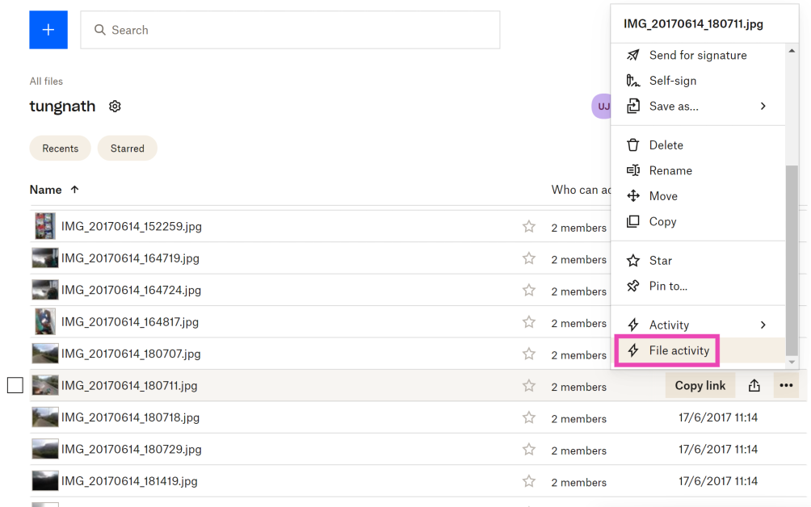Open File activity from the menu

[679, 351]
